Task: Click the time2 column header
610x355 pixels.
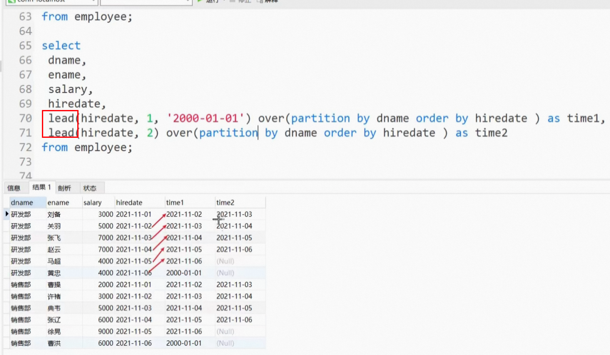Action: pyautogui.click(x=240, y=202)
